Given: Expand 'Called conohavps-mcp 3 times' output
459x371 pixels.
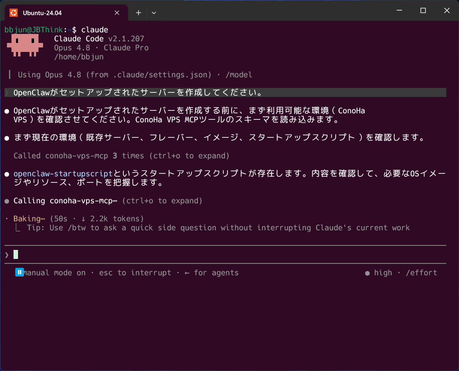Looking at the screenshot, I should click(x=121, y=156).
